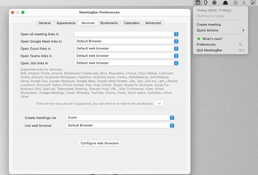Switch to the Advanced tab
The width and height of the screenshot is (258, 175).
click(x=153, y=23)
